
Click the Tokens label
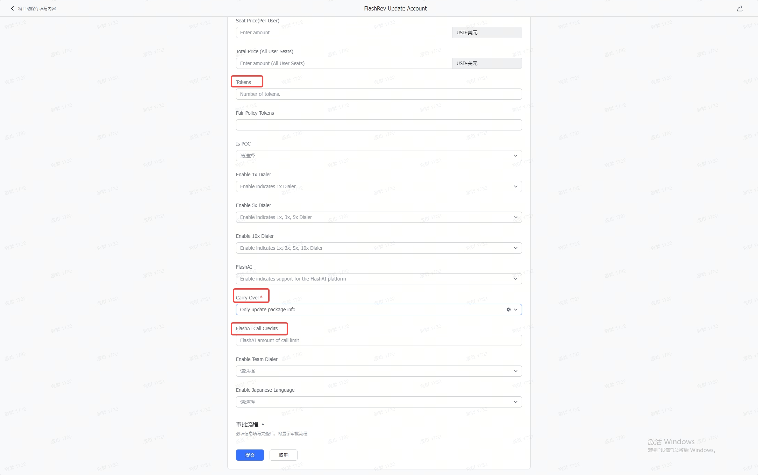(x=243, y=82)
